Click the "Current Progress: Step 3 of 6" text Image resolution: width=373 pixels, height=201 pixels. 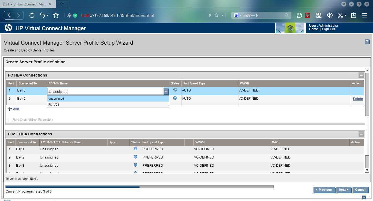(x=29, y=191)
